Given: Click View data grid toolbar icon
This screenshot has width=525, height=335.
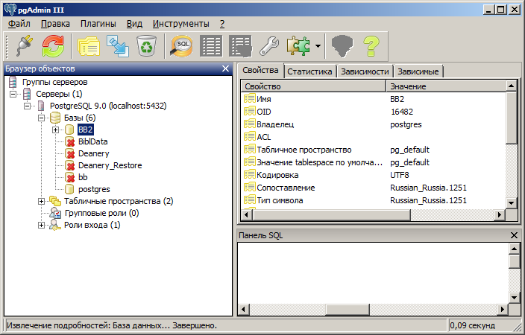Looking at the screenshot, I should coord(211,46).
